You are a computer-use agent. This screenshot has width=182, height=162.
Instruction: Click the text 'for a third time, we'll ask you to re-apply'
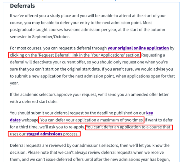(x=47, y=127)
